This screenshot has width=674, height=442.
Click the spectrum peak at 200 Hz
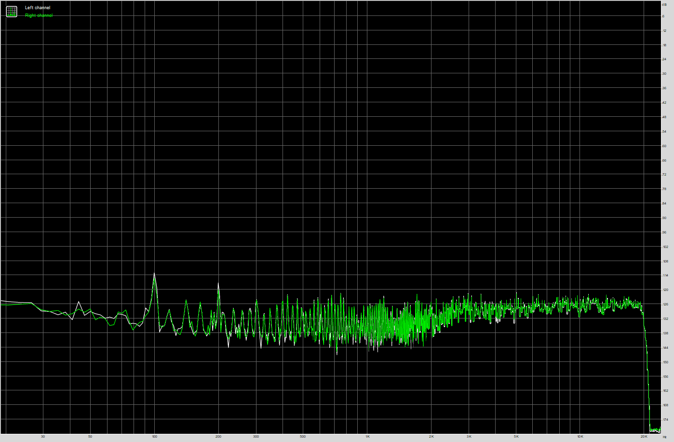218,285
